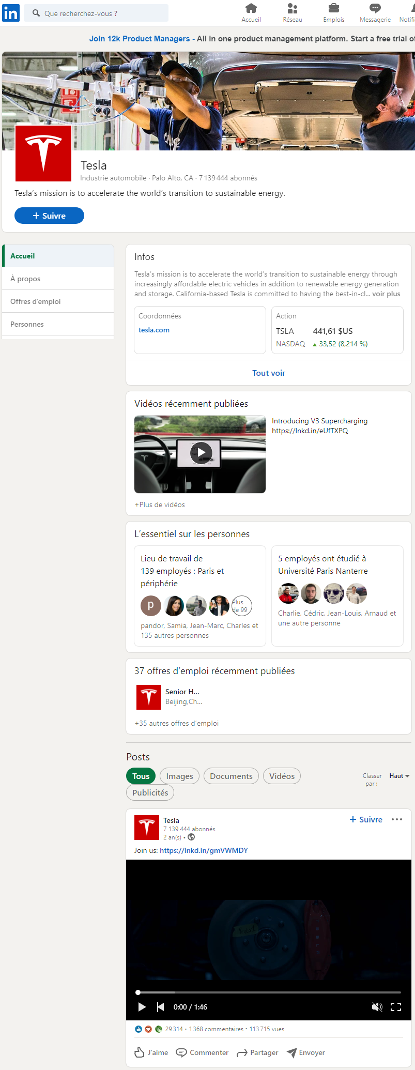Click pandor's 'p' avatar

[151, 606]
